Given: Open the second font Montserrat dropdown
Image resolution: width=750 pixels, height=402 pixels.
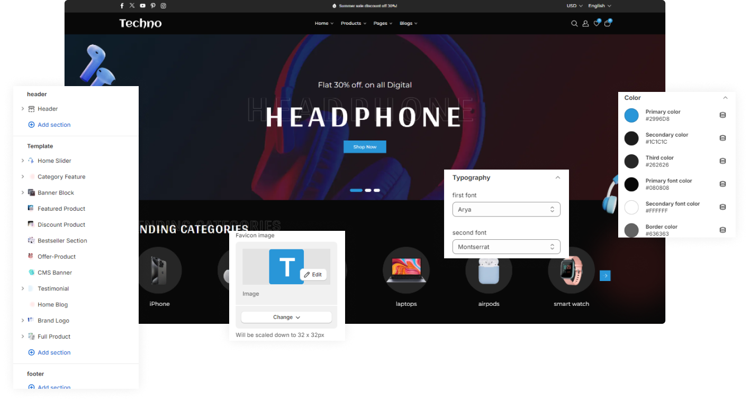Looking at the screenshot, I should coord(507,247).
